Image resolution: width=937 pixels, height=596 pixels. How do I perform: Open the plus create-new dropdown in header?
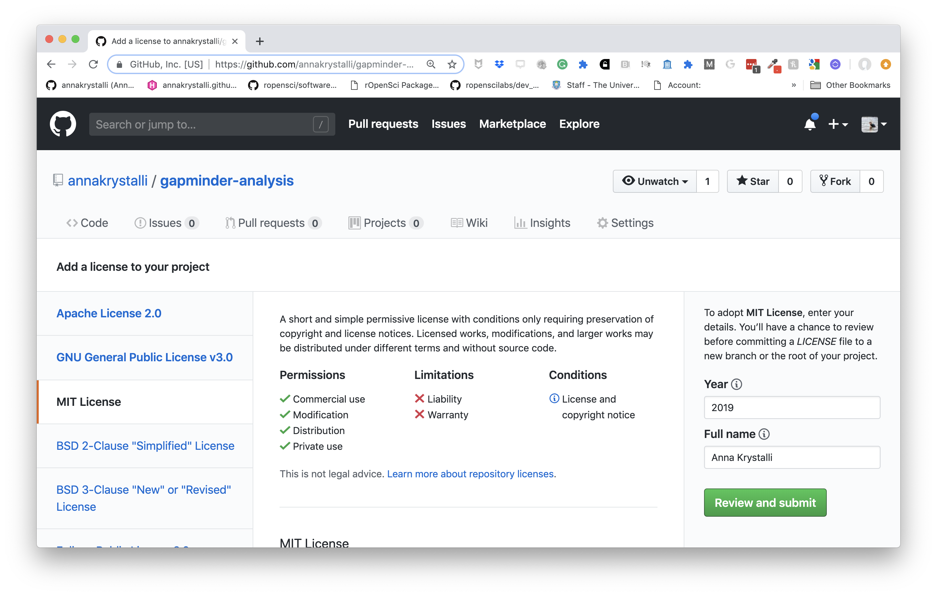(838, 124)
